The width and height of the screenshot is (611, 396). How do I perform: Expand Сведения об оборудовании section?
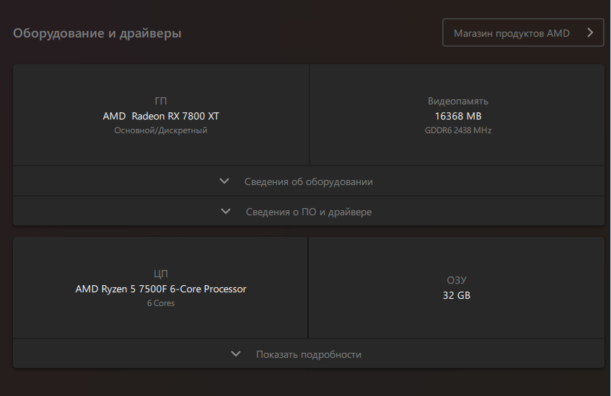coord(309,181)
